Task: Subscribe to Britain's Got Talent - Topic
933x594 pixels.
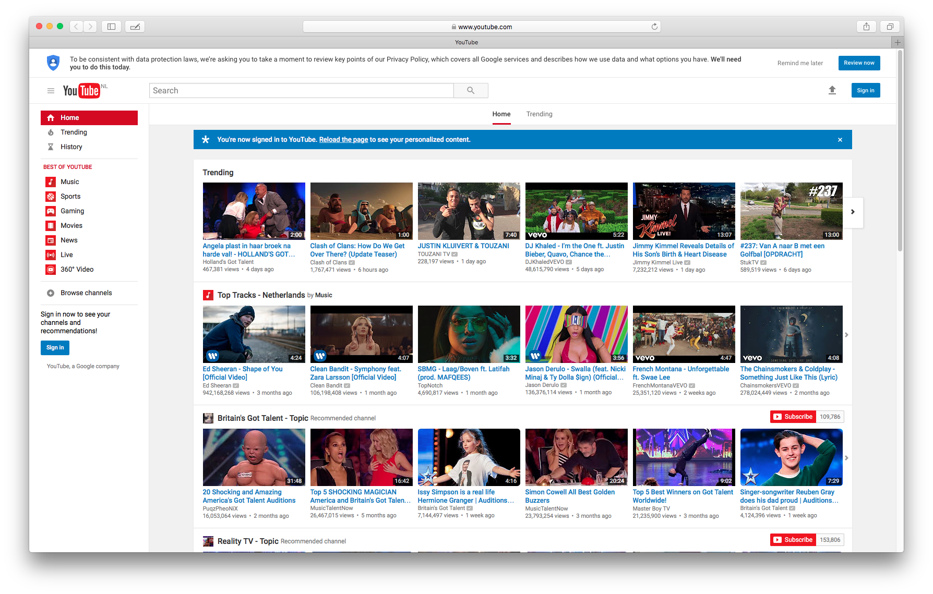Action: (793, 417)
